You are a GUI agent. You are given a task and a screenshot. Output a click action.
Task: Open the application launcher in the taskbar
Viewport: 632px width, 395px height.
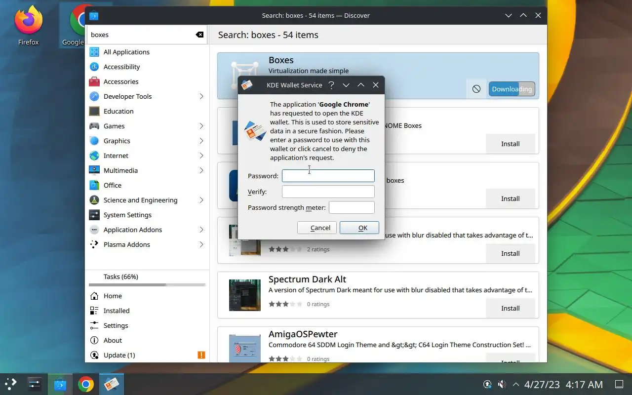[11, 384]
